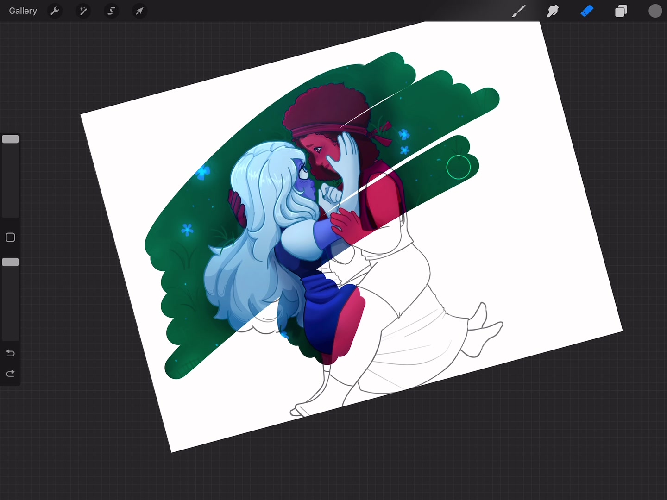Select the Brush tool
This screenshot has width=667, height=500.
coord(519,11)
